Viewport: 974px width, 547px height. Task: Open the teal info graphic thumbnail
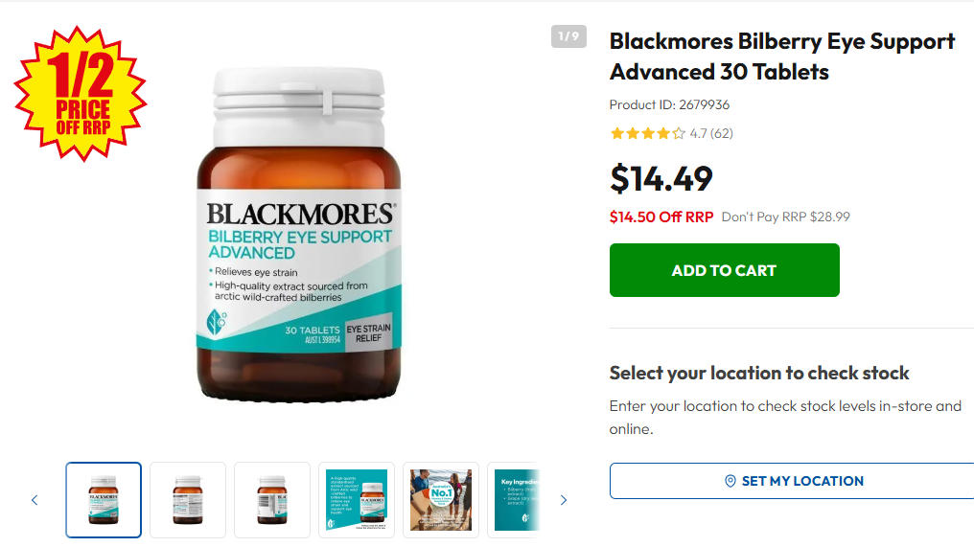point(357,500)
